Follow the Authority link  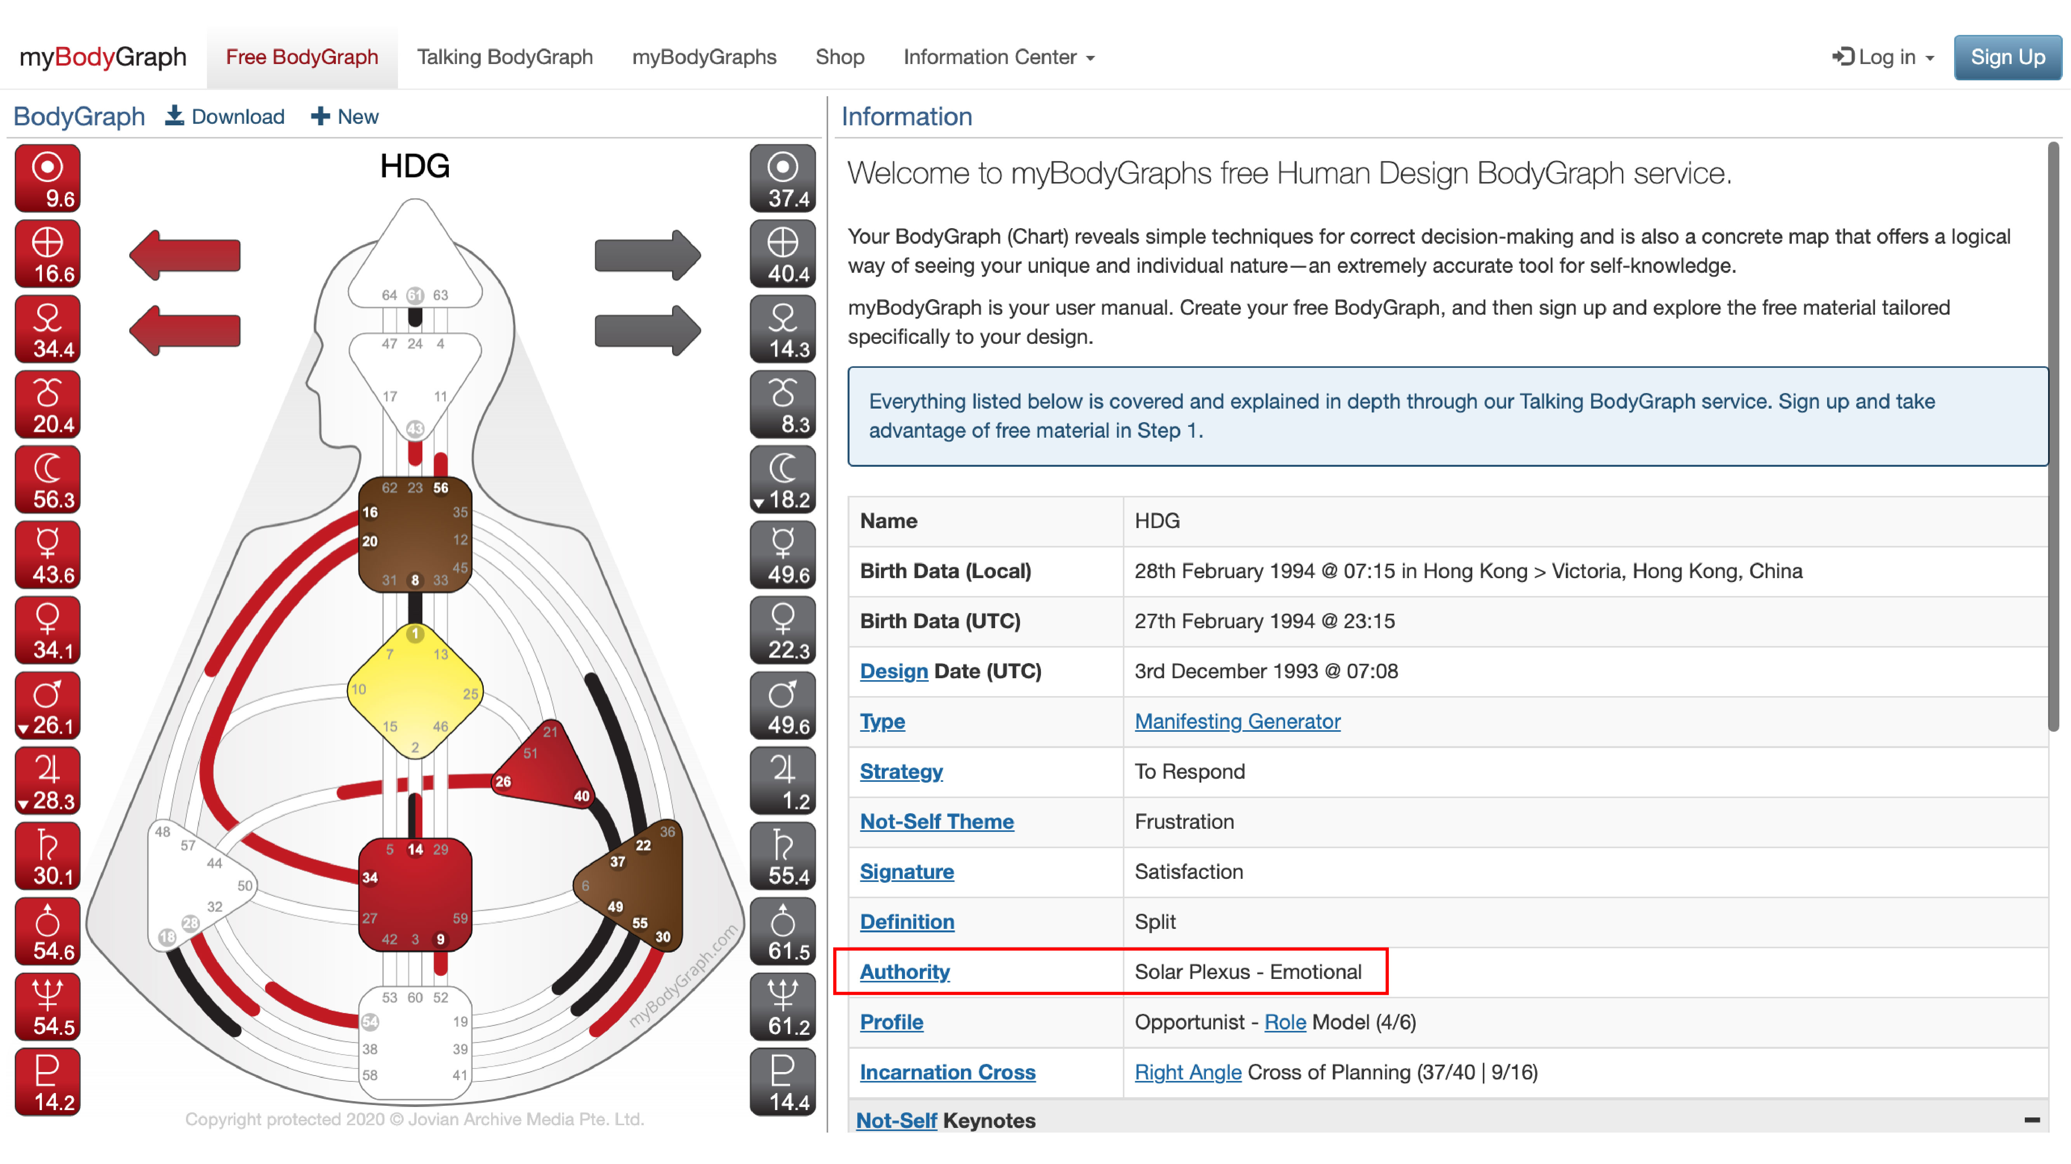pyautogui.click(x=904, y=972)
